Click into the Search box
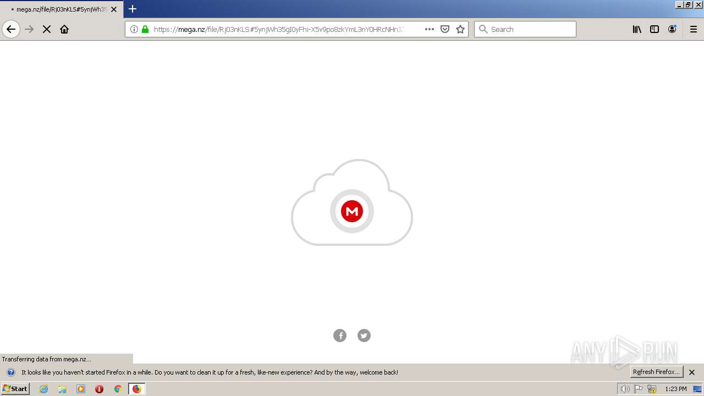The width and height of the screenshot is (704, 396). (x=525, y=29)
